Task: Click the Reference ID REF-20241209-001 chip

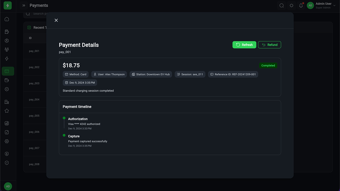Action: [x=233, y=75]
